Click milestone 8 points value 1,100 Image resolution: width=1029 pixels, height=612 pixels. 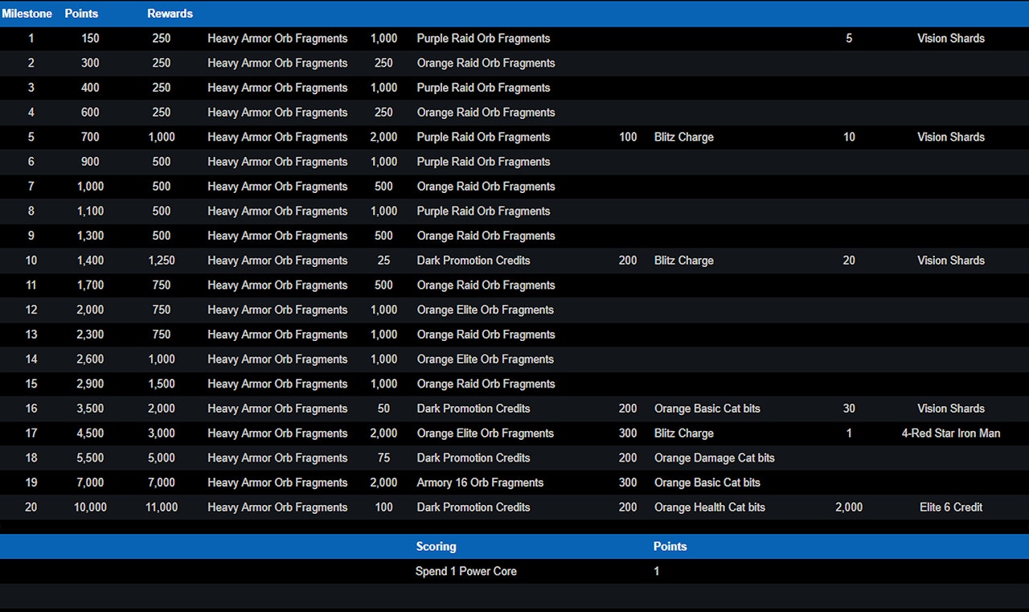pos(90,211)
